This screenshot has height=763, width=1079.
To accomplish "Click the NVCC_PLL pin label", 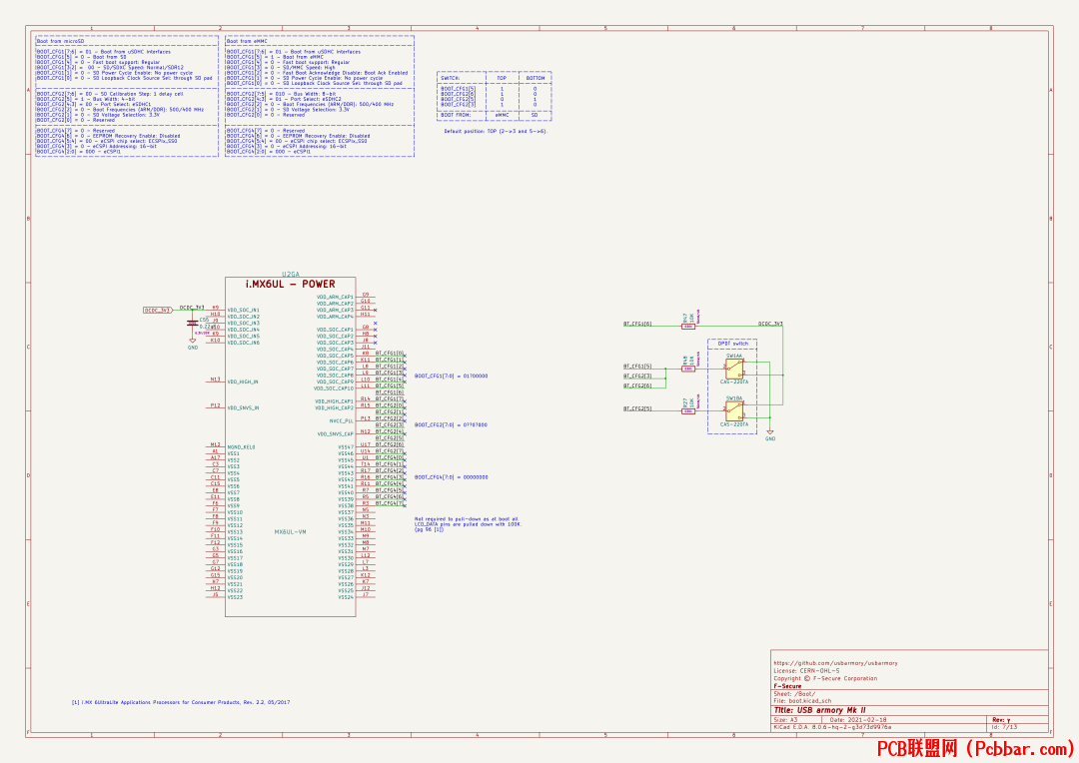I will coord(342,421).
